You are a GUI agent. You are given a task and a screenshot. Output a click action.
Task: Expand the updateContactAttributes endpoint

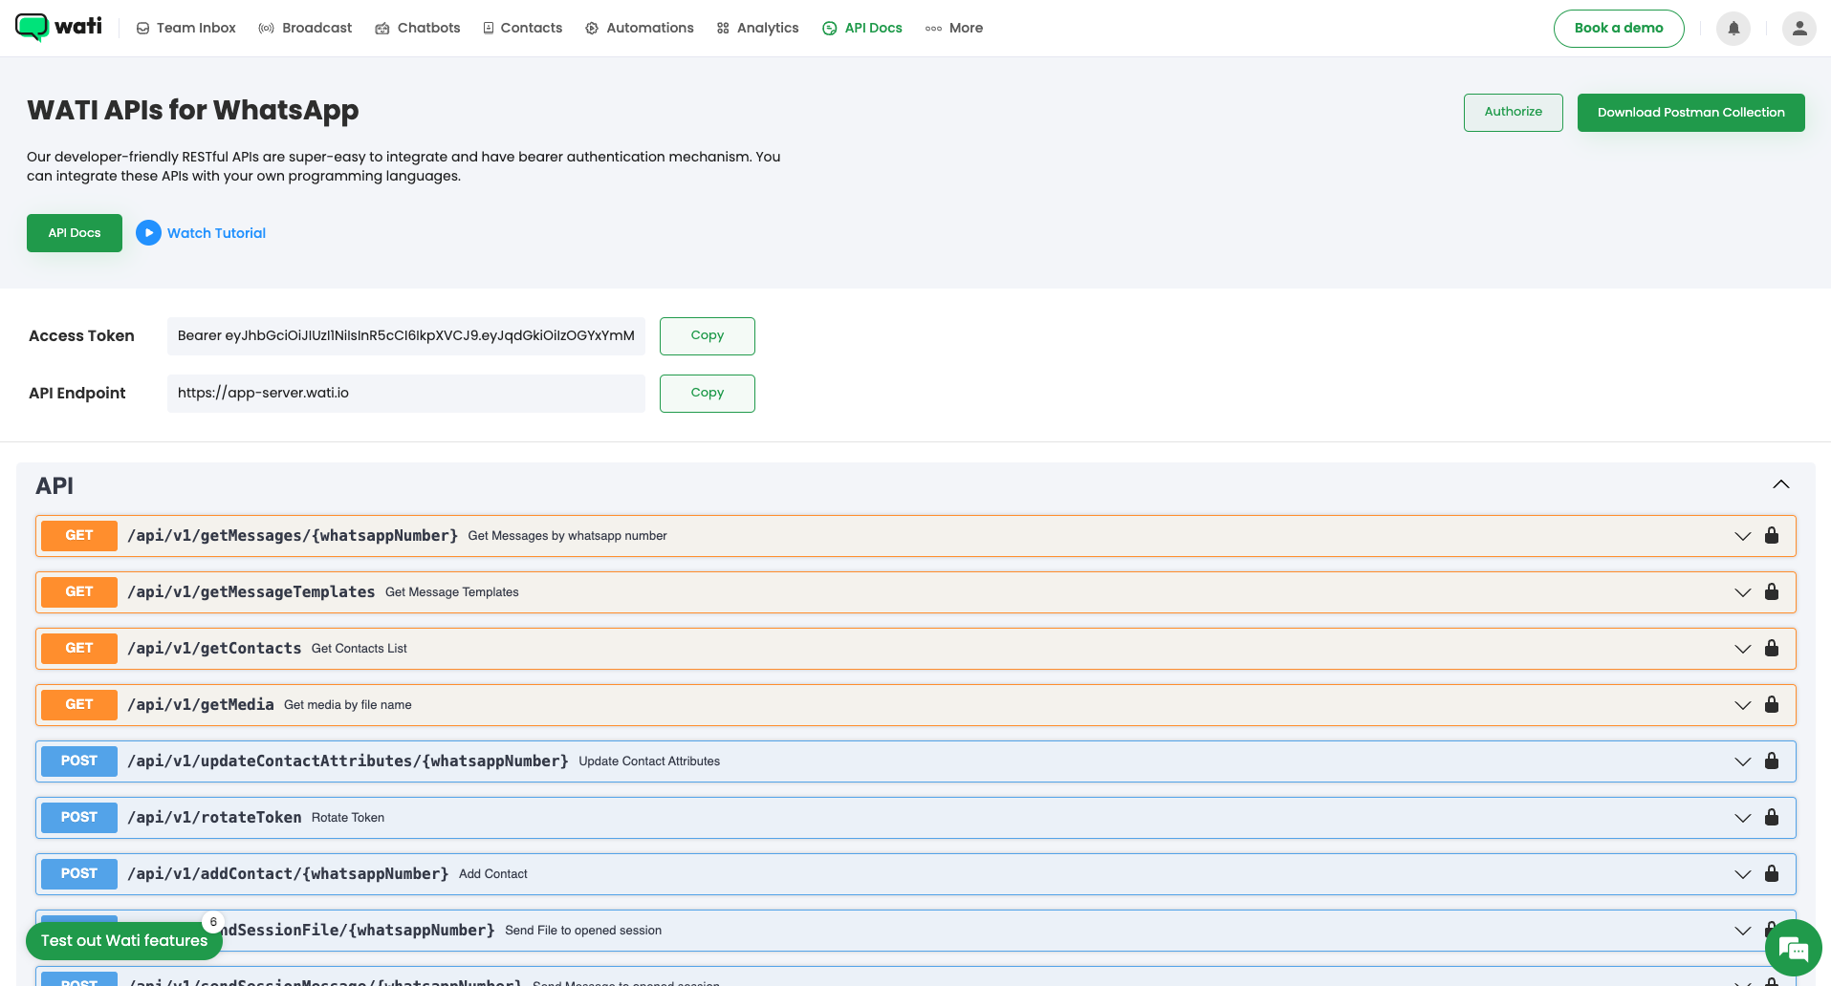(x=1741, y=761)
